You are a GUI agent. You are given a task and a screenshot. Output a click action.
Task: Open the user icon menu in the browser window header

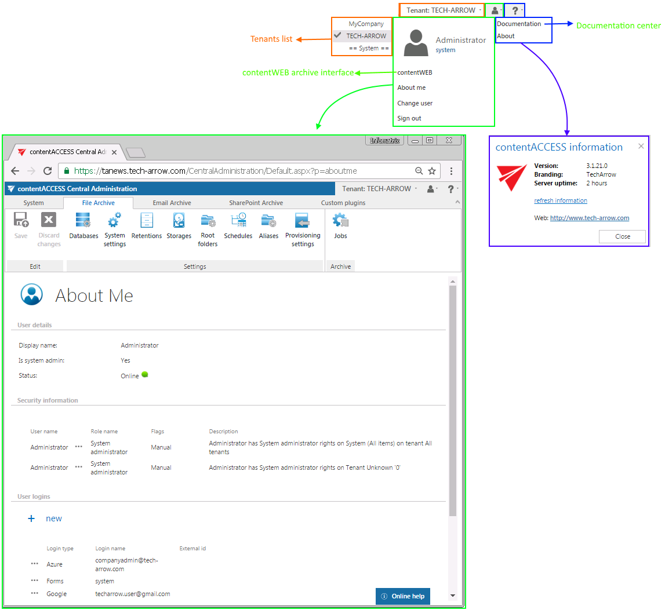coord(432,189)
